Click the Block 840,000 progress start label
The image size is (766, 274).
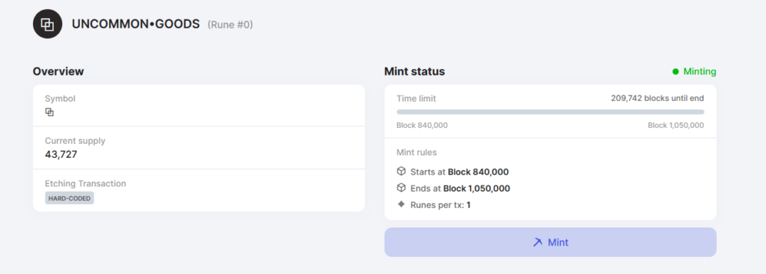[x=422, y=125]
